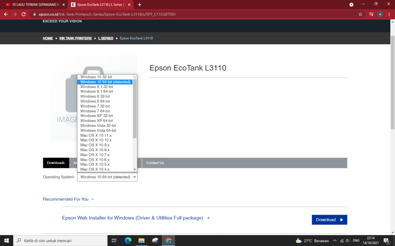Launch Microsoft Edge from the taskbar
This screenshot has height=246, width=395.
tap(128, 240)
